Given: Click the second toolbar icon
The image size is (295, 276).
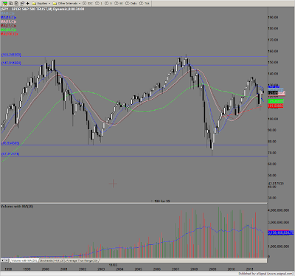Looking at the screenshot, I should click(10, 4).
